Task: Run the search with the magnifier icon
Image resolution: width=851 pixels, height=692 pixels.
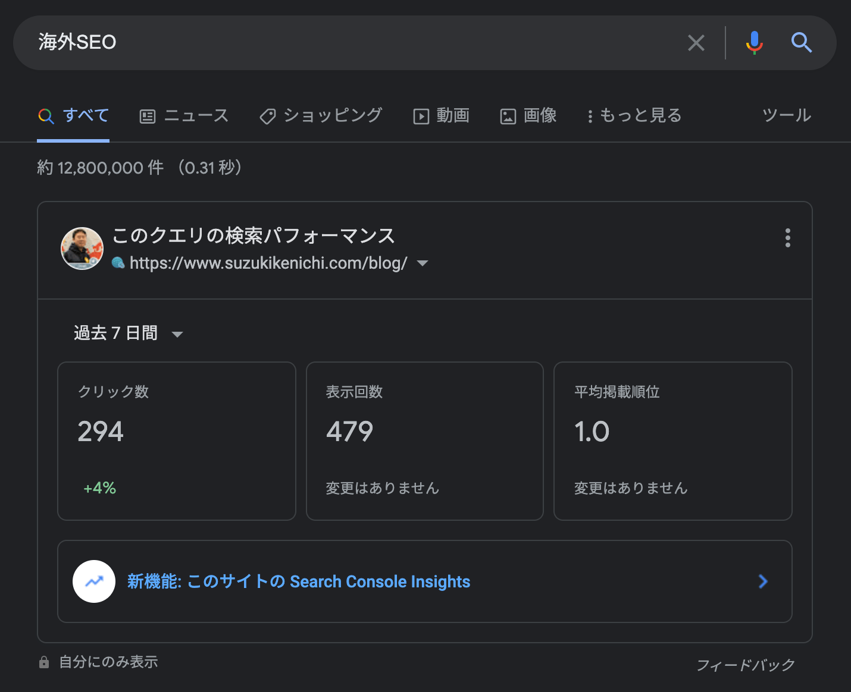Action: point(801,43)
